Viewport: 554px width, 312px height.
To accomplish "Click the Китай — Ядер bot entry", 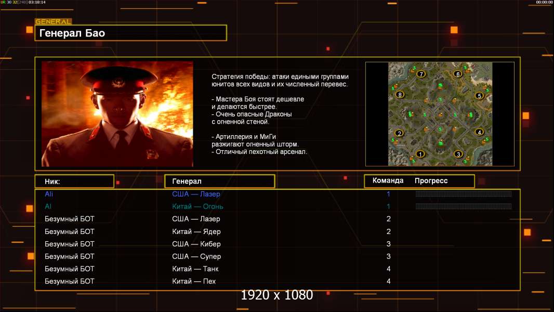I will point(196,231).
